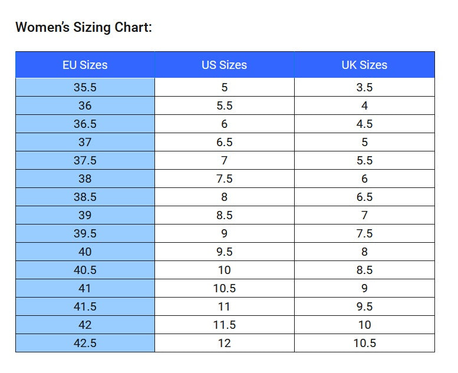Viewport: 458px width, 373px height.
Task: Click the EU size 40.5 cell
Action: click(85, 270)
